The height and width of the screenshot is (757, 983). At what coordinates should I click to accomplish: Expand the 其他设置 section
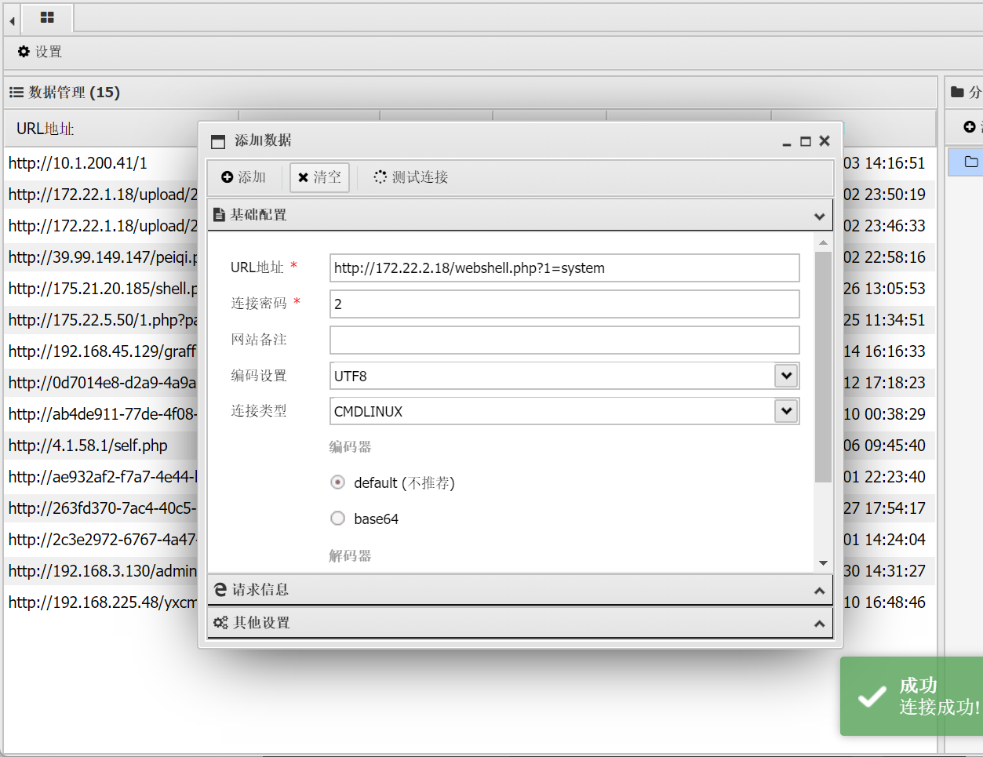519,623
